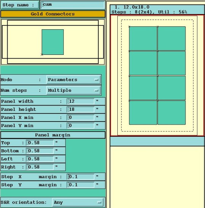Image resolution: width=205 pixels, height=208 pixels.
Task: Click the Step X margin field
Action: tap(81, 177)
